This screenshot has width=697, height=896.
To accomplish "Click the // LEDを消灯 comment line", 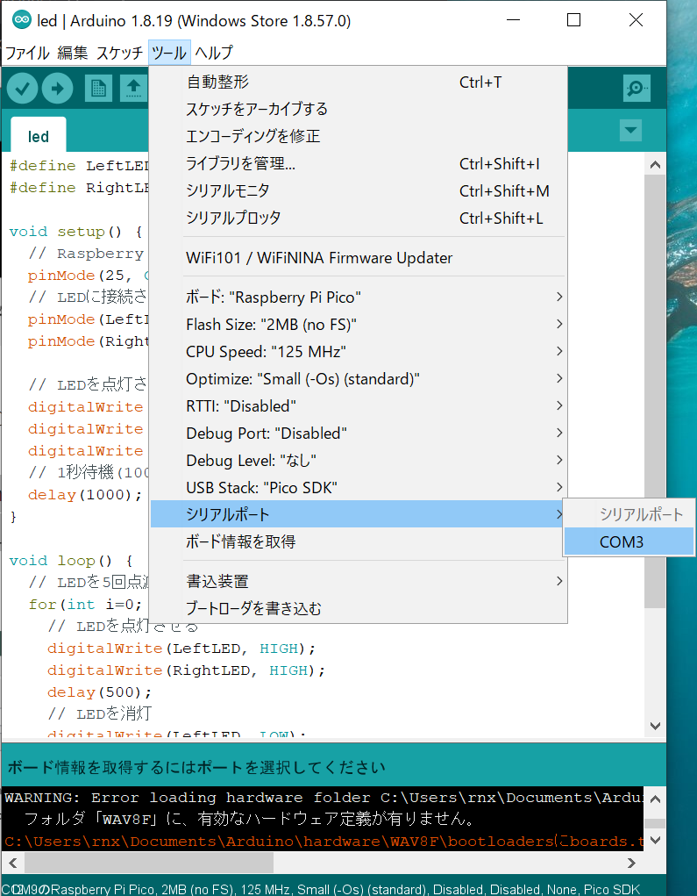I will click(x=99, y=713).
